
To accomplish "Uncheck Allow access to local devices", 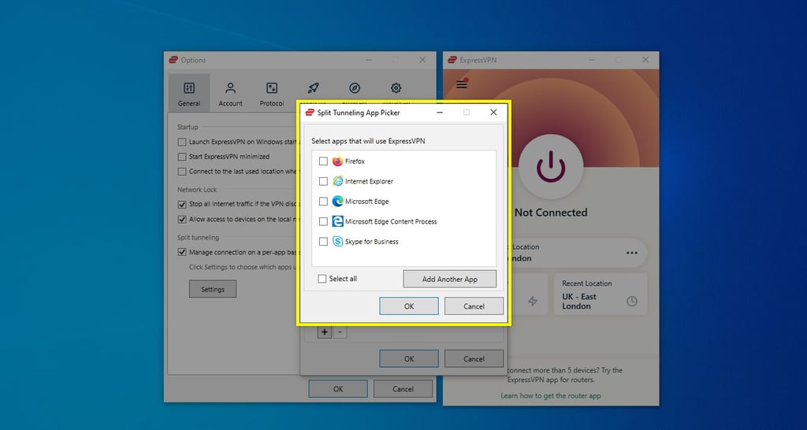I will point(182,219).
